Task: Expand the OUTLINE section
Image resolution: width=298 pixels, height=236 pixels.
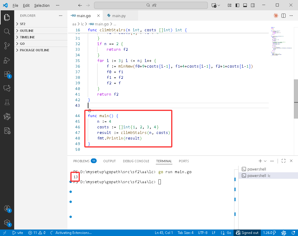Action: tap(41, 31)
